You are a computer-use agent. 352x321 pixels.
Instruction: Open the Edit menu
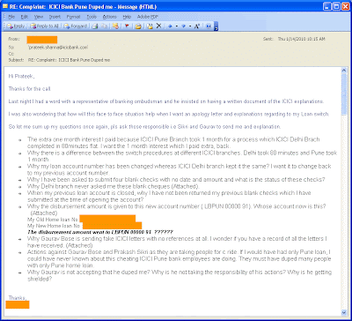tap(25, 17)
